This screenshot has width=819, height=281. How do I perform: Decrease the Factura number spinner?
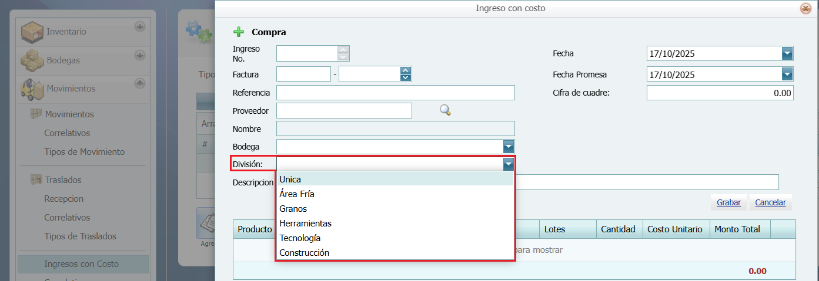[x=405, y=77]
